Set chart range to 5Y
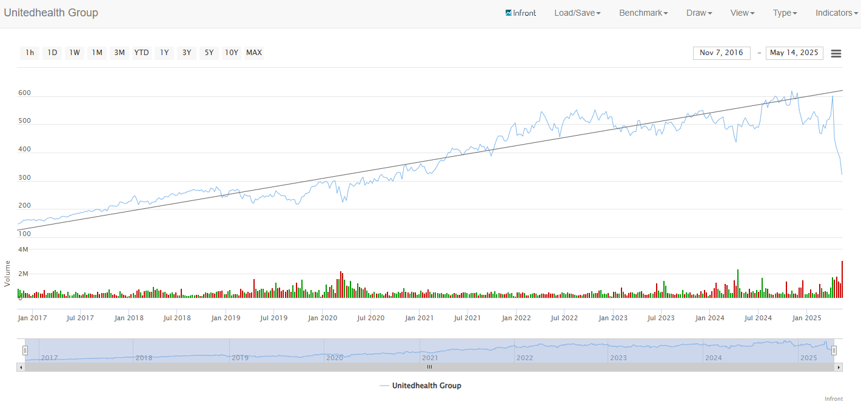Viewport: 861px width, 405px height. pos(209,53)
